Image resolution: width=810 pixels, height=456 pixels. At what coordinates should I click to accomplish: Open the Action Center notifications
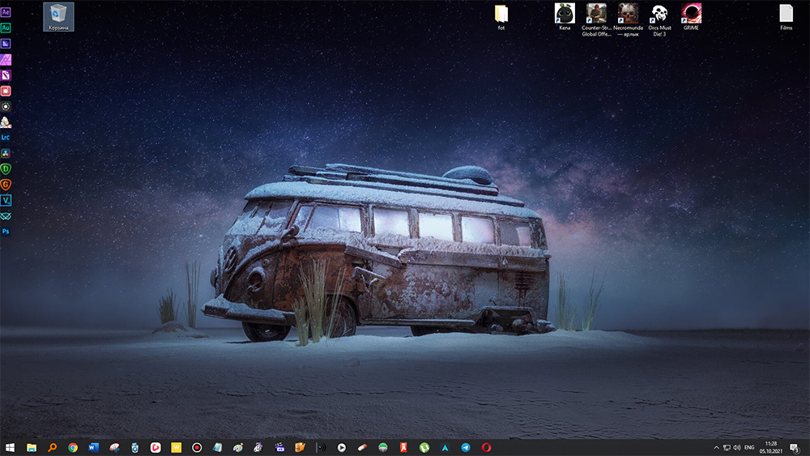coord(795,448)
